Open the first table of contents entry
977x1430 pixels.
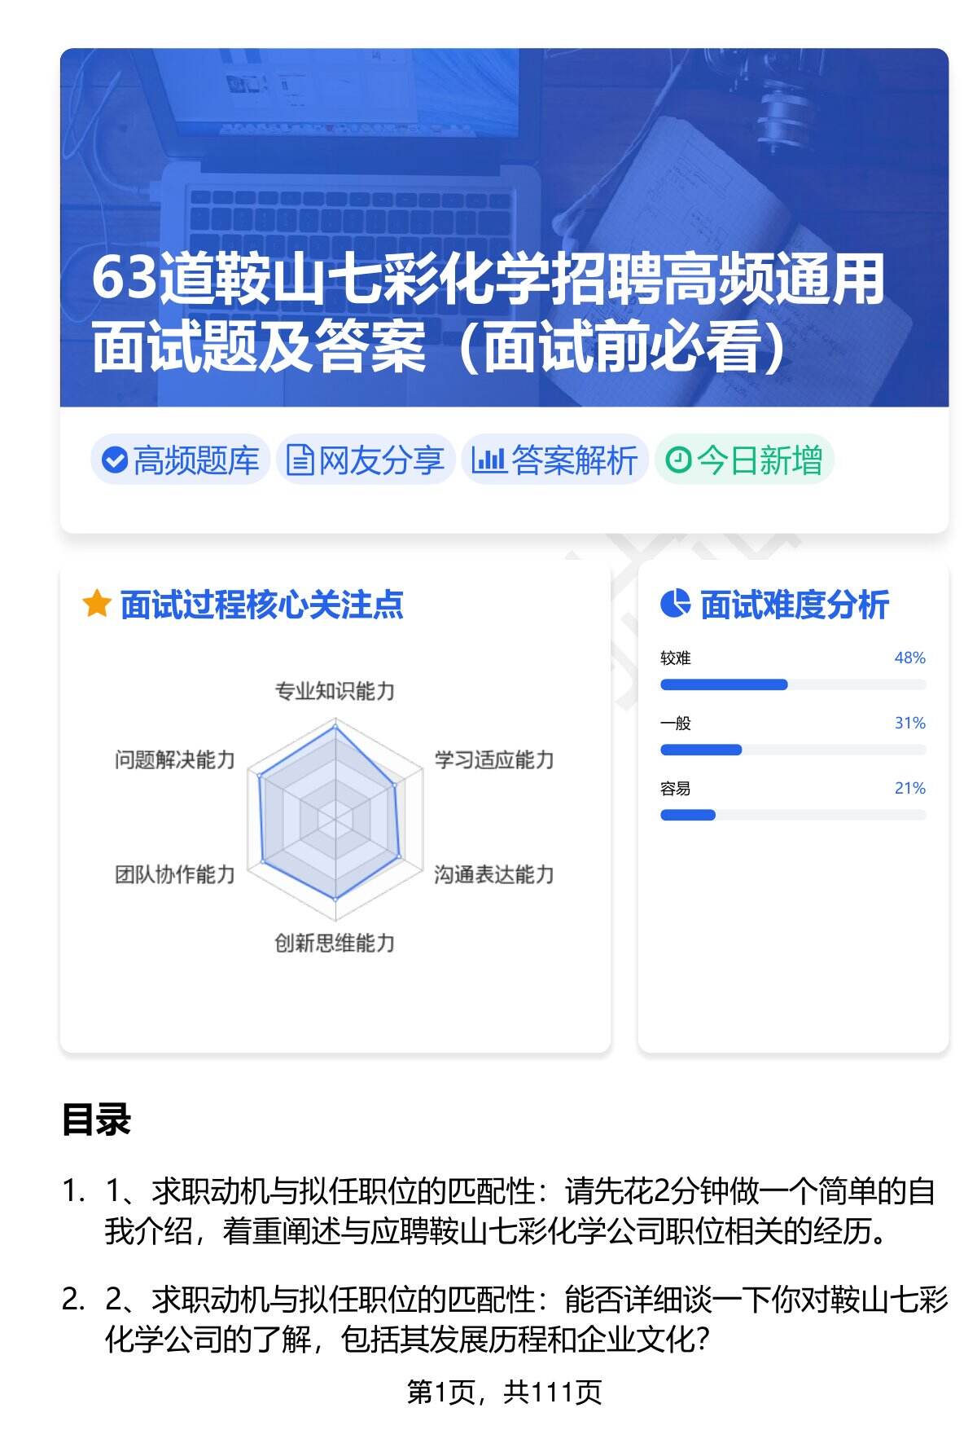tap(519, 1212)
